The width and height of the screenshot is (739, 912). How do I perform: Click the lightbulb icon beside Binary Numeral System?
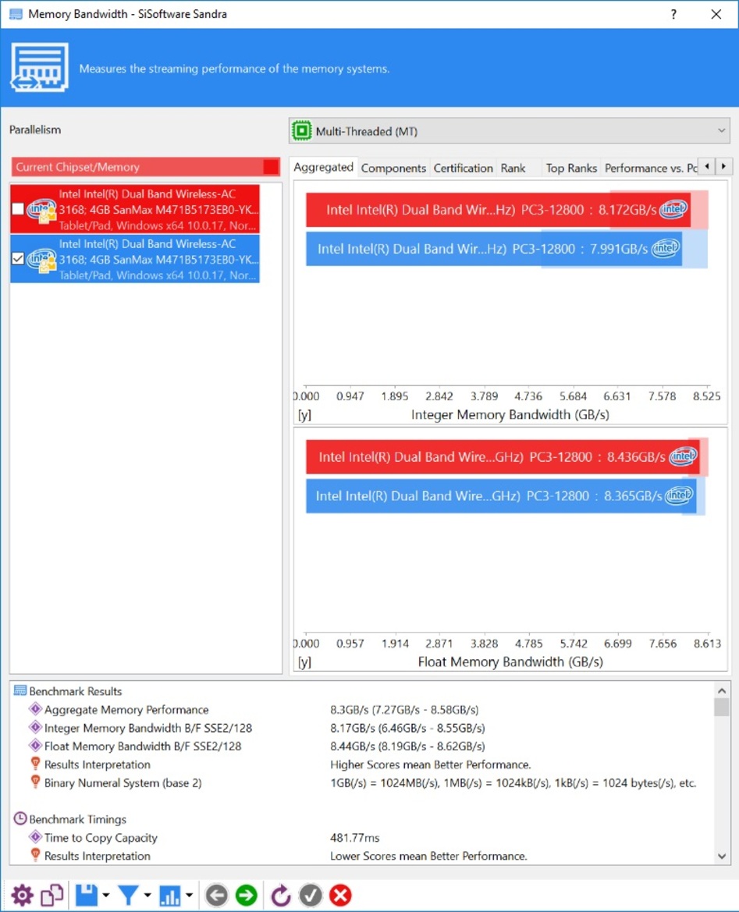point(35,782)
